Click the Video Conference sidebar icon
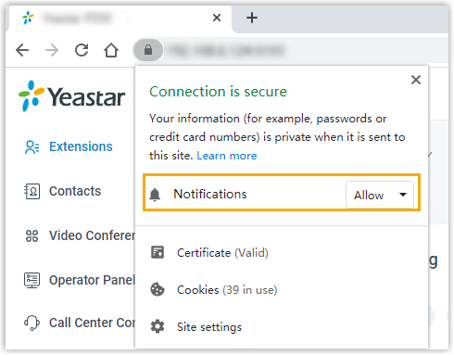The image size is (454, 355). [x=32, y=236]
